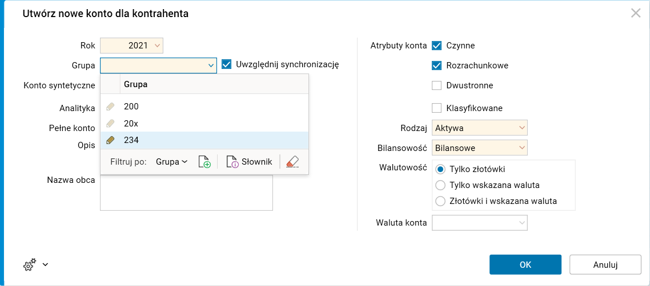Confirm with the OK button
The height and width of the screenshot is (286, 650).
525,264
